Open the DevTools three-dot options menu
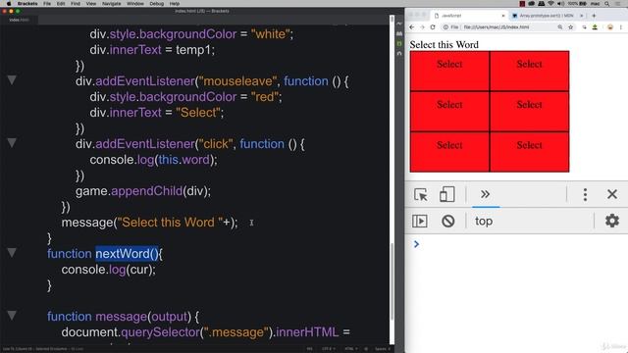The image size is (628, 353). (585, 194)
